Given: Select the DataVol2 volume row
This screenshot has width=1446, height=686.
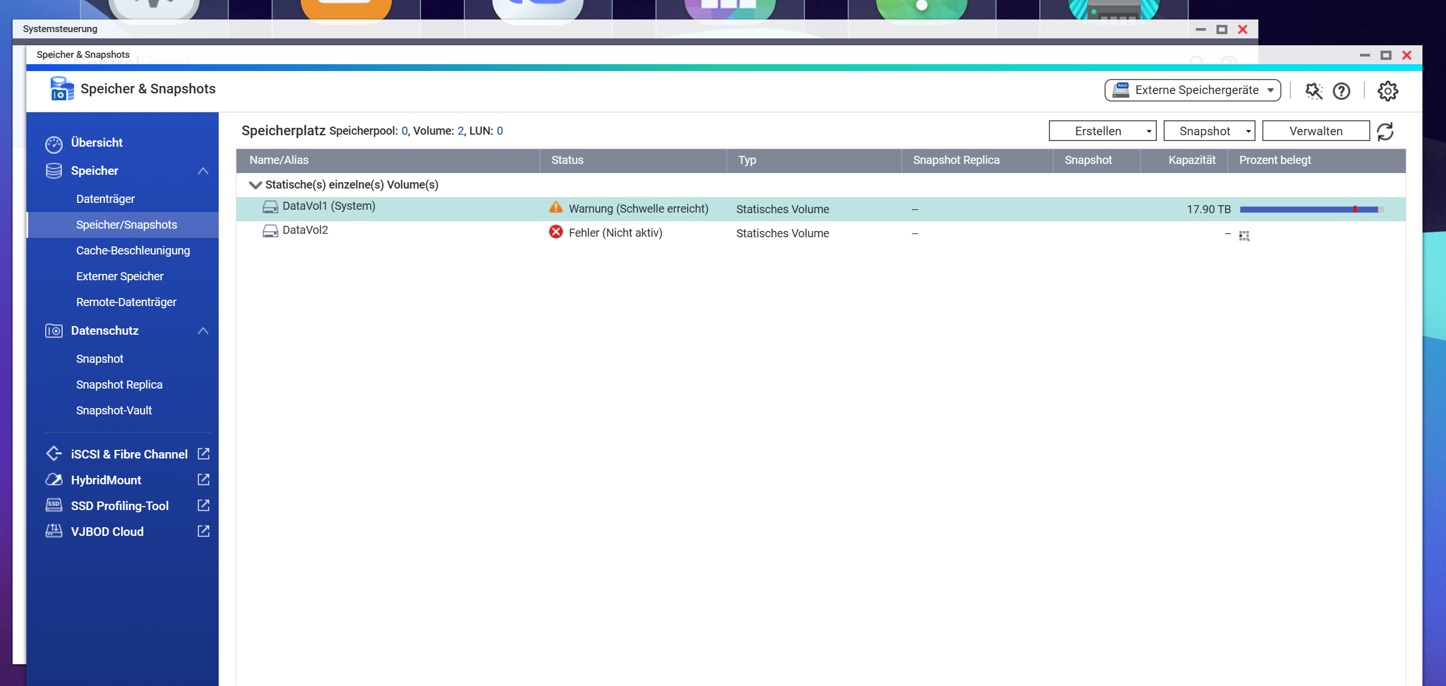Looking at the screenshot, I should point(305,230).
